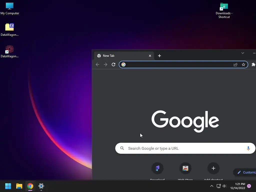This screenshot has width=256, height=192.
Task: Open Windows Start menu
Action: click(8, 186)
